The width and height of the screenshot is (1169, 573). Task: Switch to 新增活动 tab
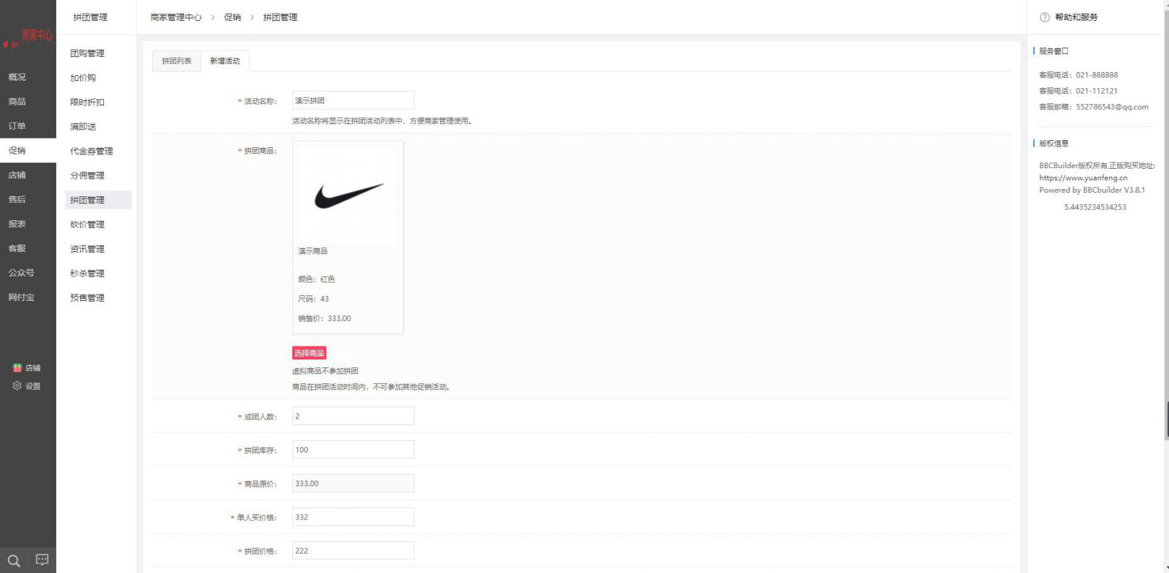[x=225, y=61]
